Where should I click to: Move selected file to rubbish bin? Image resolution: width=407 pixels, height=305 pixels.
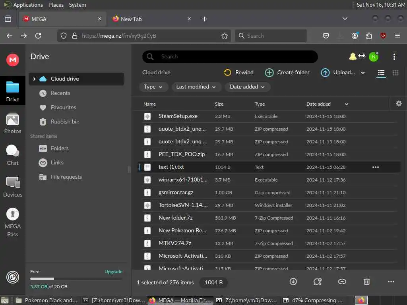[x=366, y=282]
